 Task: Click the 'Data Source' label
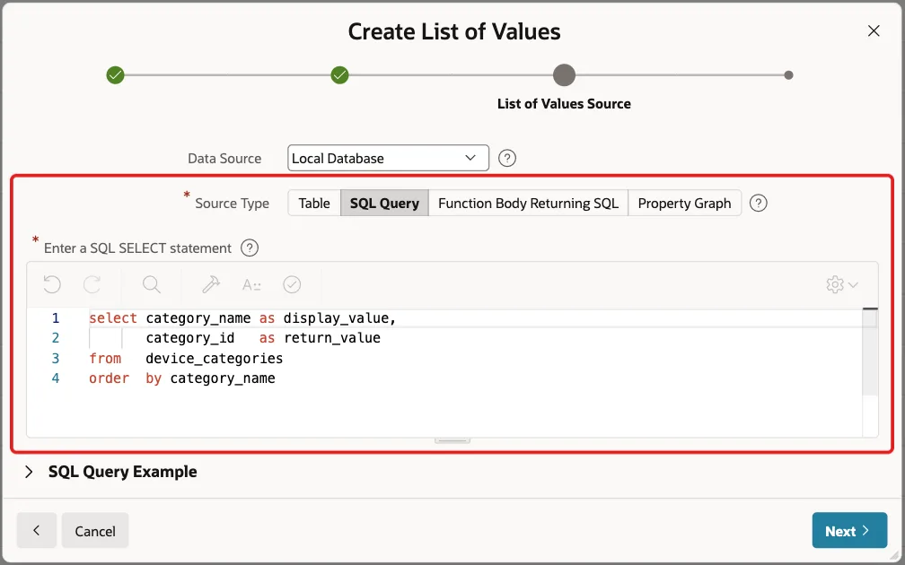(x=224, y=158)
